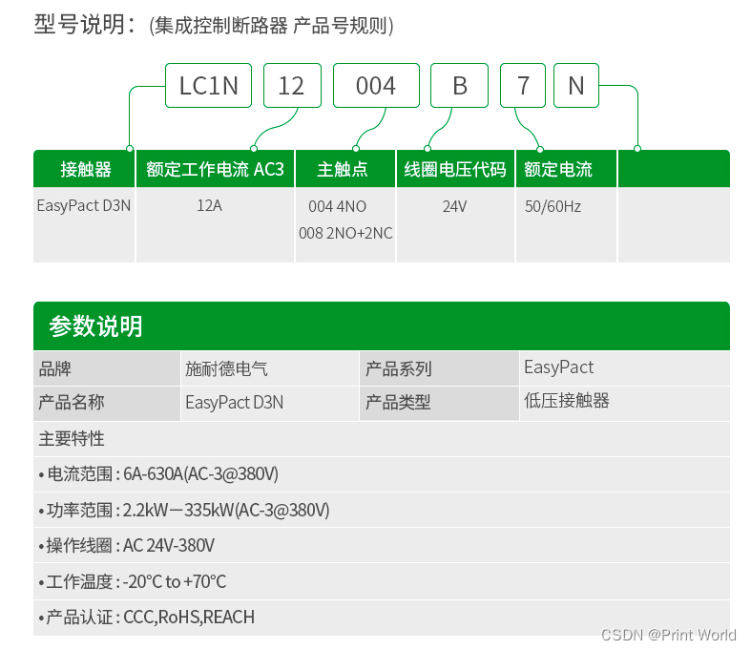Click the 品牌 label cell
The image size is (751, 650).
pyautogui.click(x=107, y=368)
